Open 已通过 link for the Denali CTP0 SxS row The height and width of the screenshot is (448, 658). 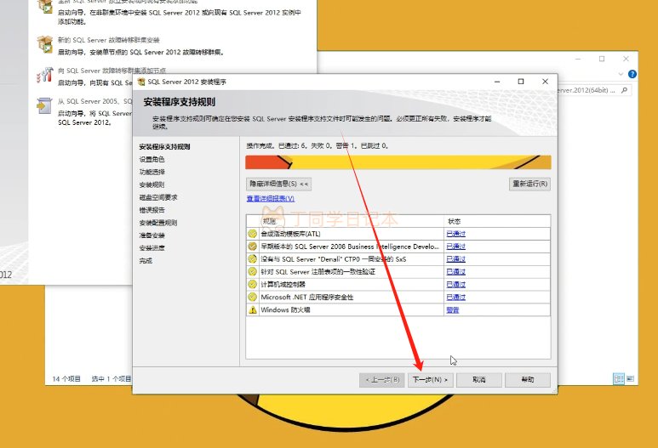click(455, 259)
